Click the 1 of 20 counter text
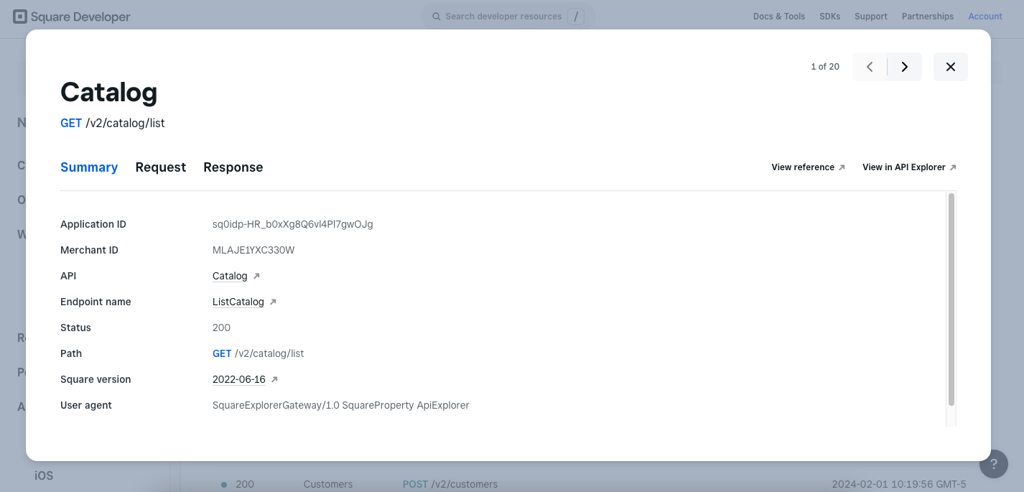Screen dimensions: 1024x492 tap(825, 67)
